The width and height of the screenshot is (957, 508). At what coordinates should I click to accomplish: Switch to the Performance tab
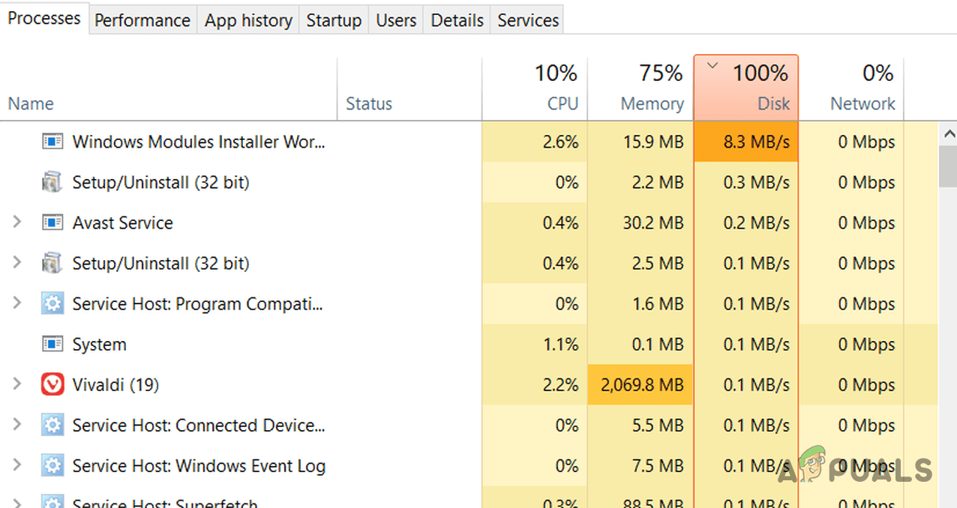click(142, 20)
